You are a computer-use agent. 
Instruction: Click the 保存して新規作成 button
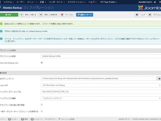click(49, 15)
